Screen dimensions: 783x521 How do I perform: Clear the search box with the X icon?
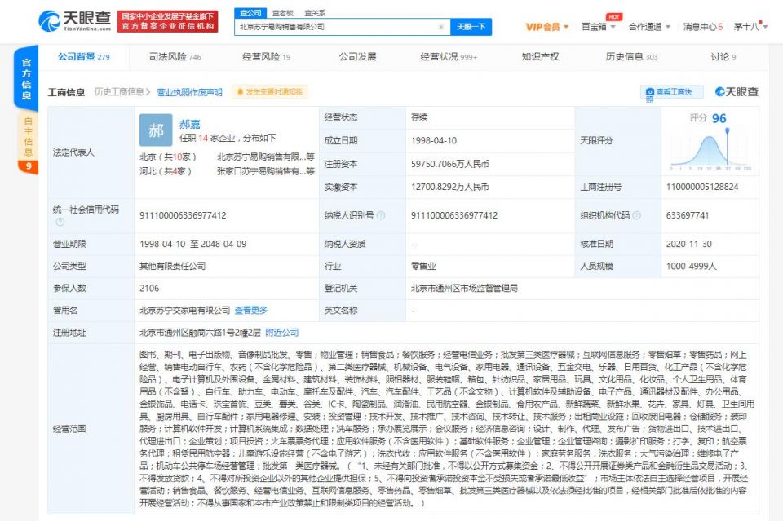(441, 27)
